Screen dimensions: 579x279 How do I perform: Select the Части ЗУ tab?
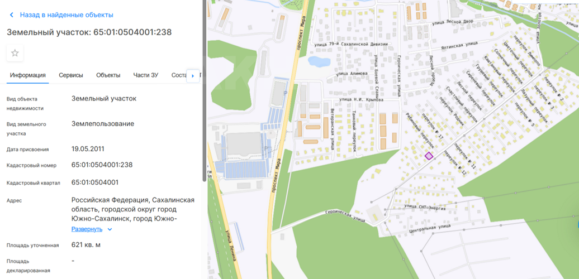[145, 75]
